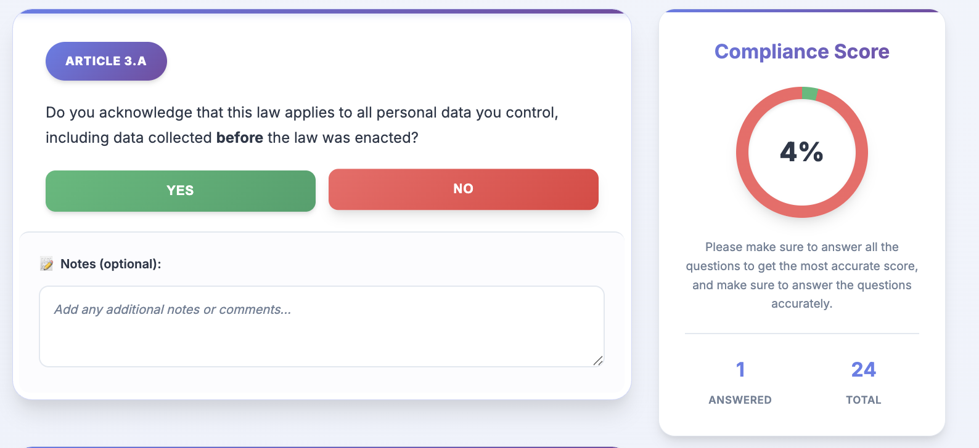Click the total count number 24

863,369
